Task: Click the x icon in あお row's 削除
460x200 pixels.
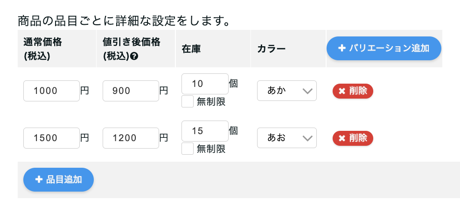Action: click(x=342, y=138)
